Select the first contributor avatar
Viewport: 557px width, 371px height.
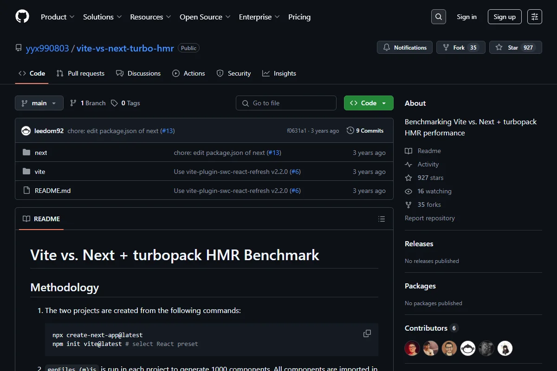[412, 348]
